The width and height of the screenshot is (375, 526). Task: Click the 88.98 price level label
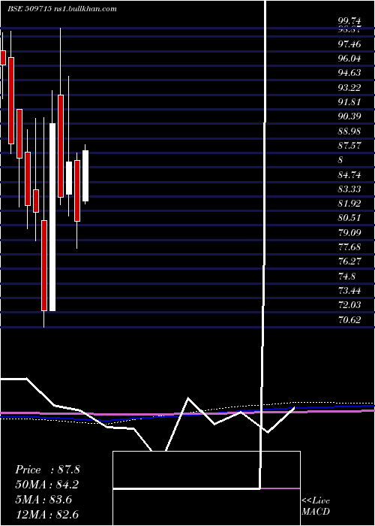pyautogui.click(x=349, y=131)
